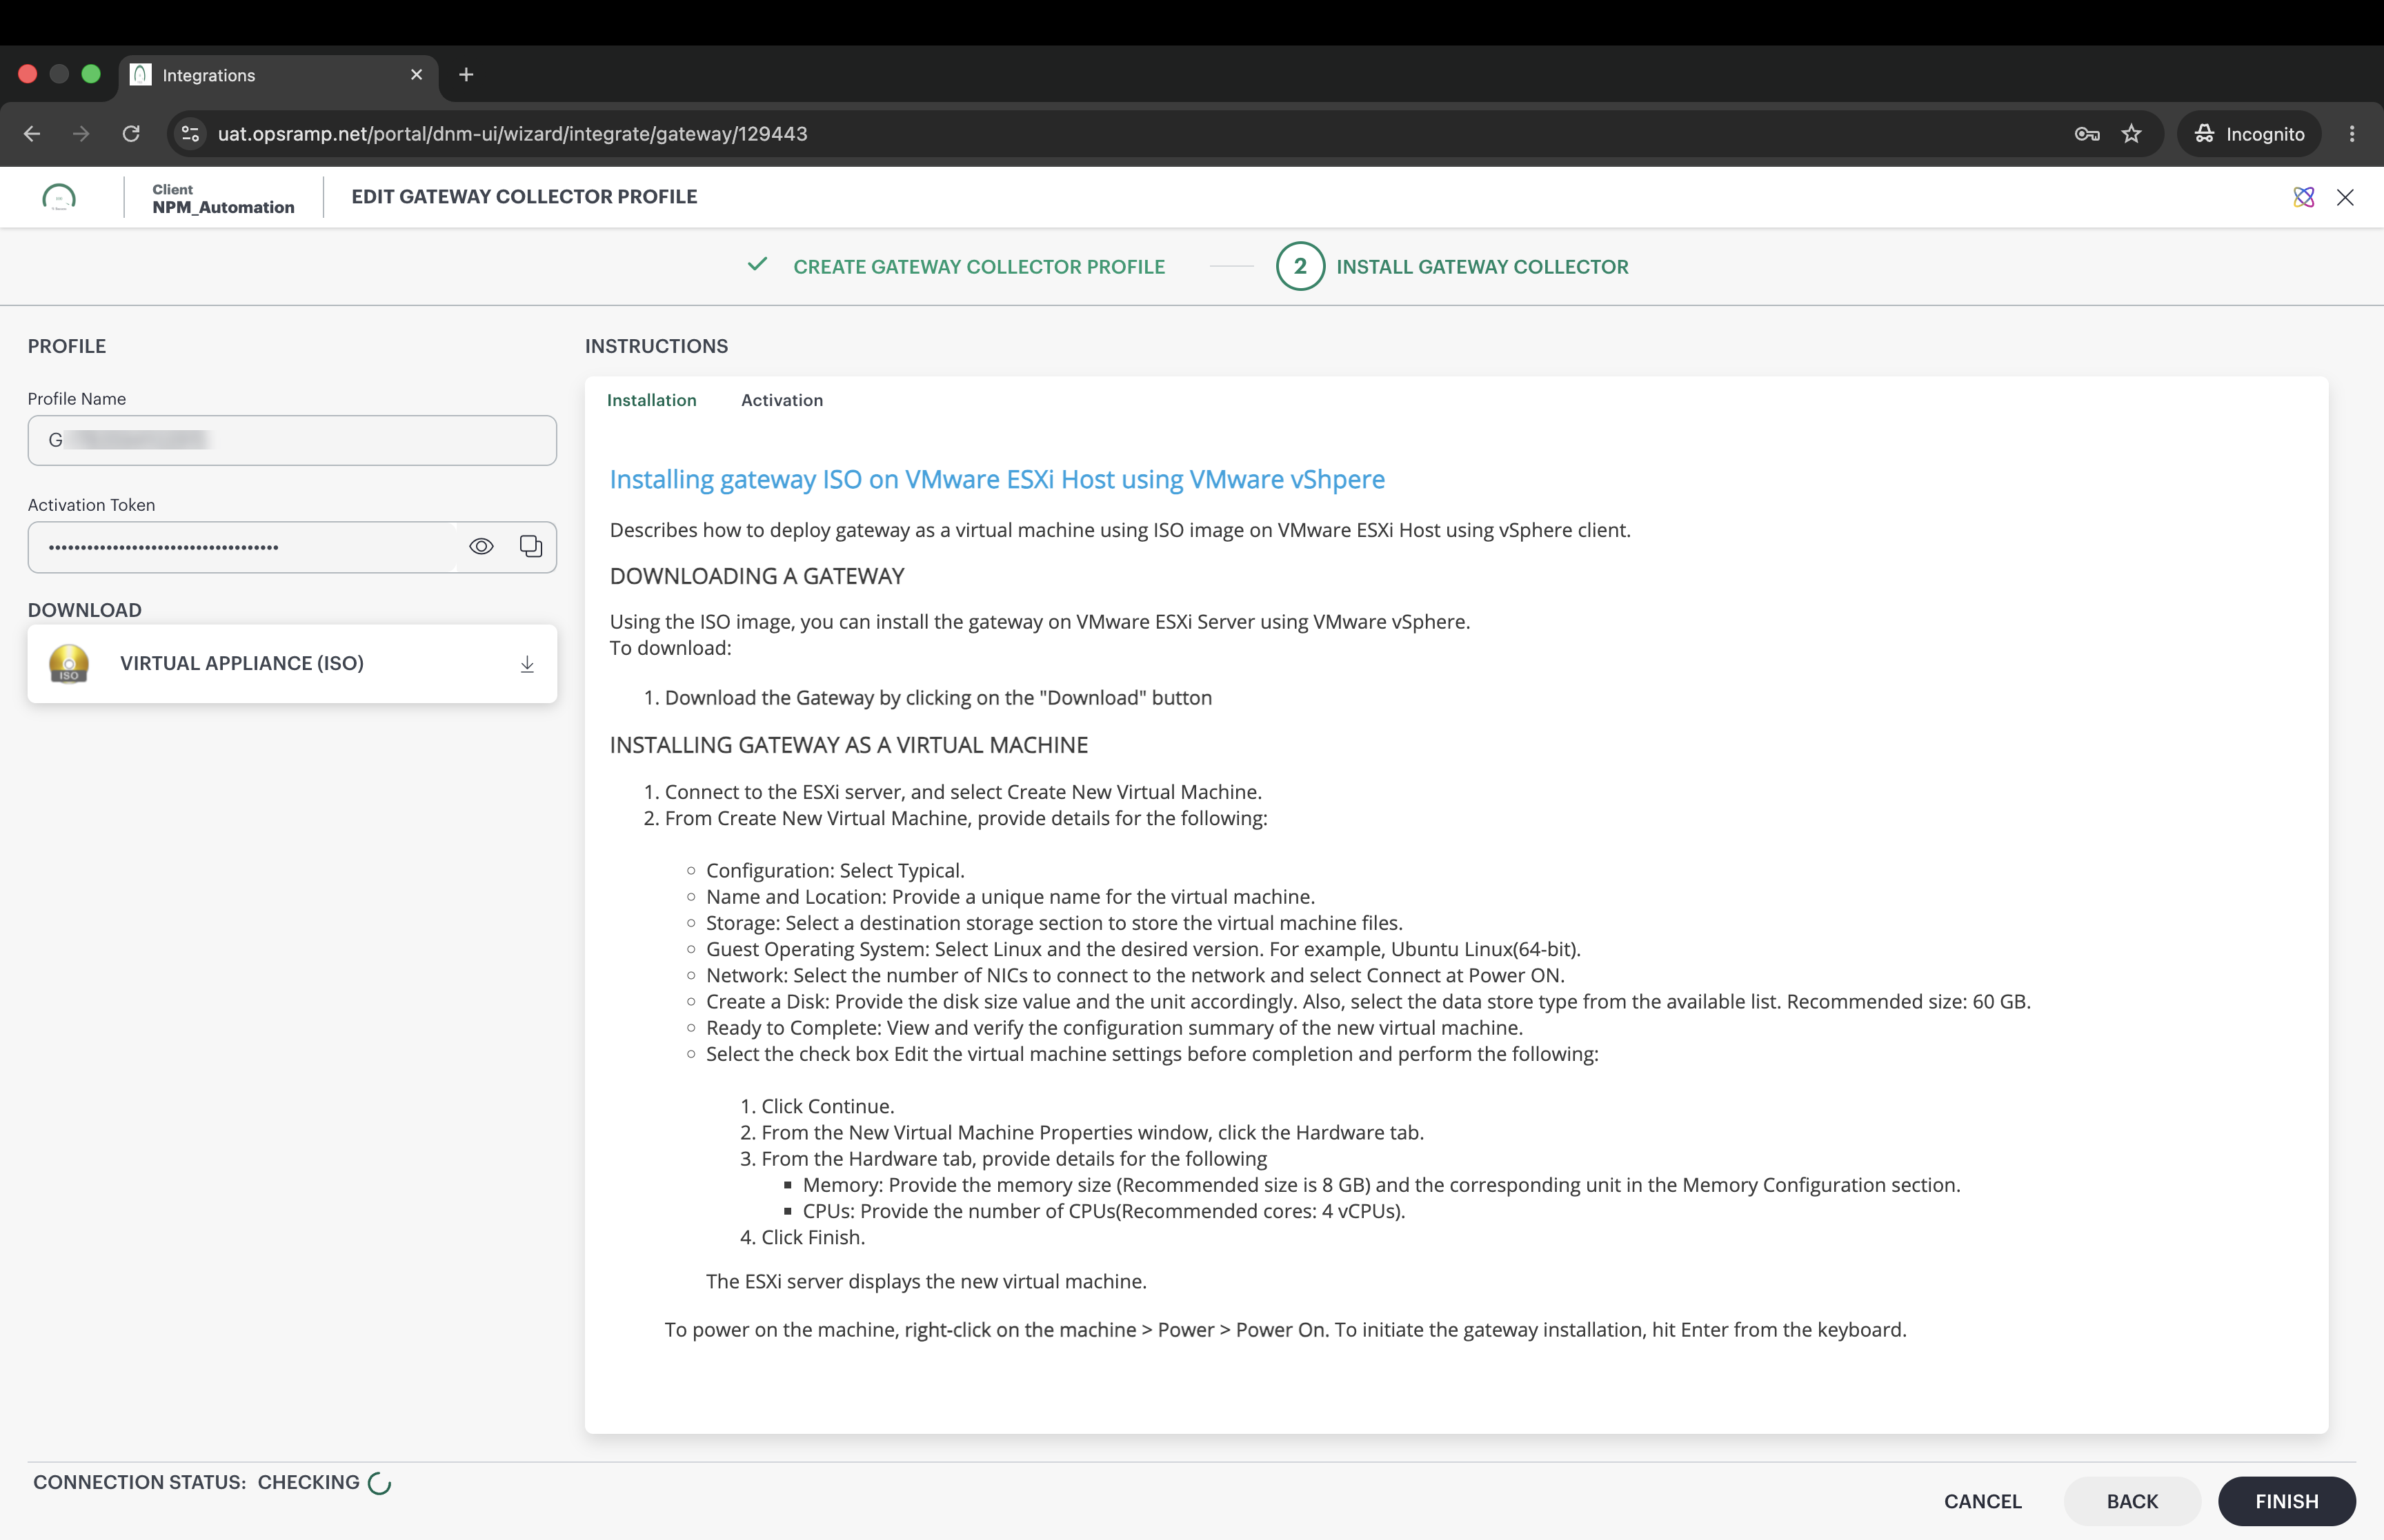Click the browser address bar URL
2384x1540 pixels.
513,134
